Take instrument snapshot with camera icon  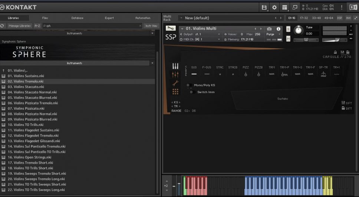point(269,29)
